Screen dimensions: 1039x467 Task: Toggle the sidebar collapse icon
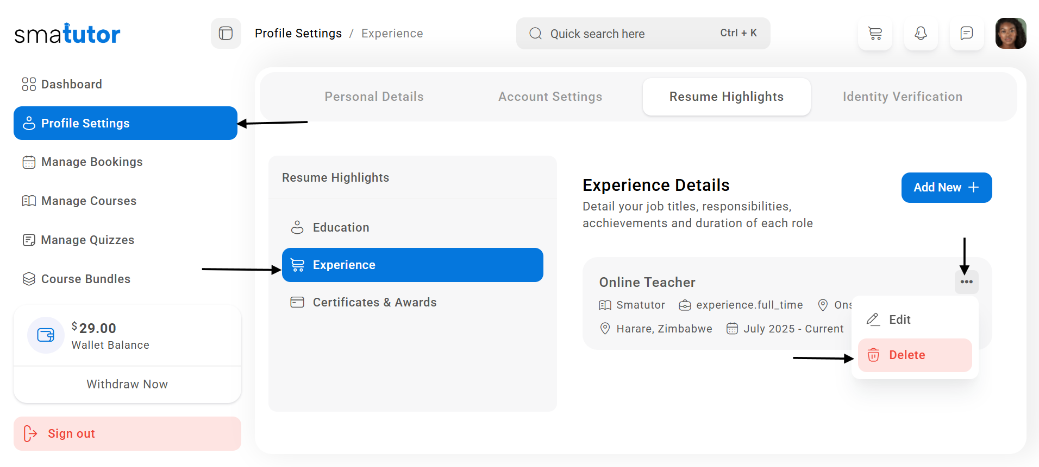[226, 34]
